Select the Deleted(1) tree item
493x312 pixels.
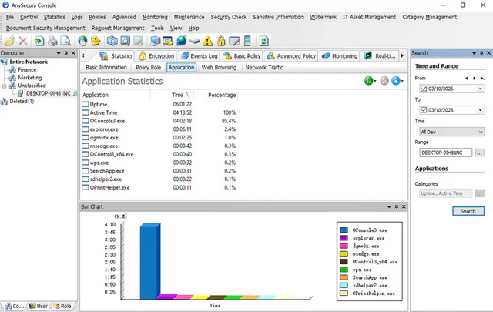click(x=22, y=101)
